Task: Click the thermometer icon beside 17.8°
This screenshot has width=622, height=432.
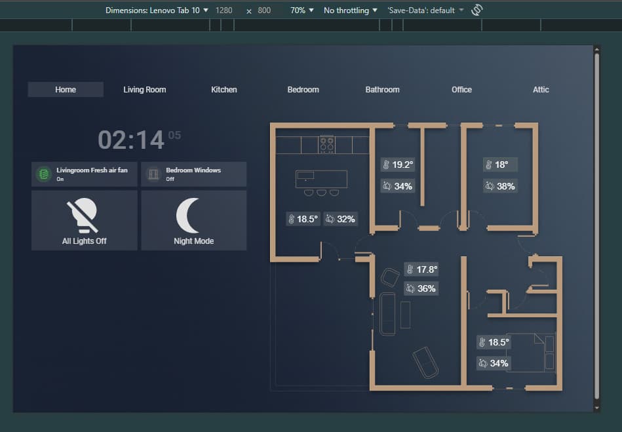Action: tap(410, 269)
